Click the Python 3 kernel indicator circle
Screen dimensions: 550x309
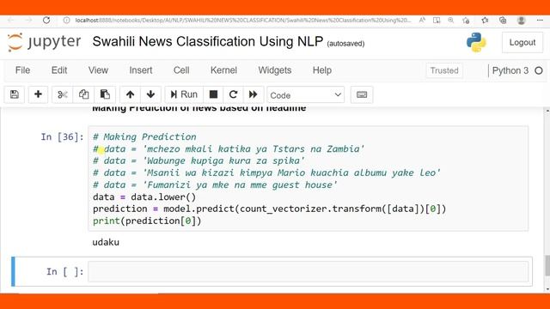point(539,70)
